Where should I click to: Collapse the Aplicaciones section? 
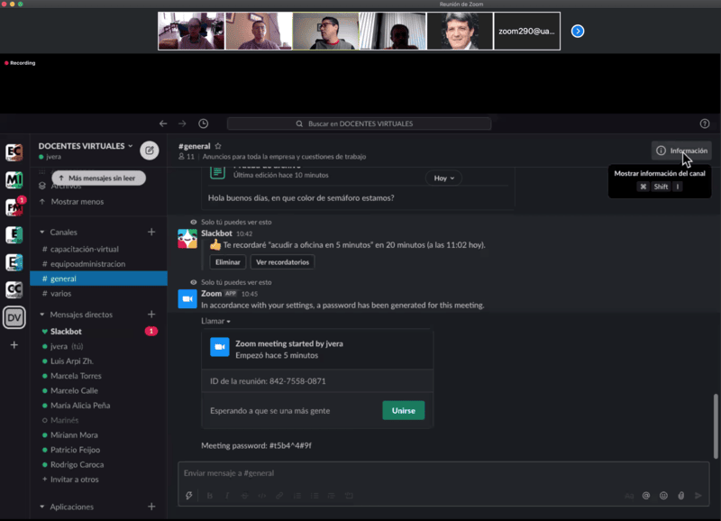coord(42,507)
